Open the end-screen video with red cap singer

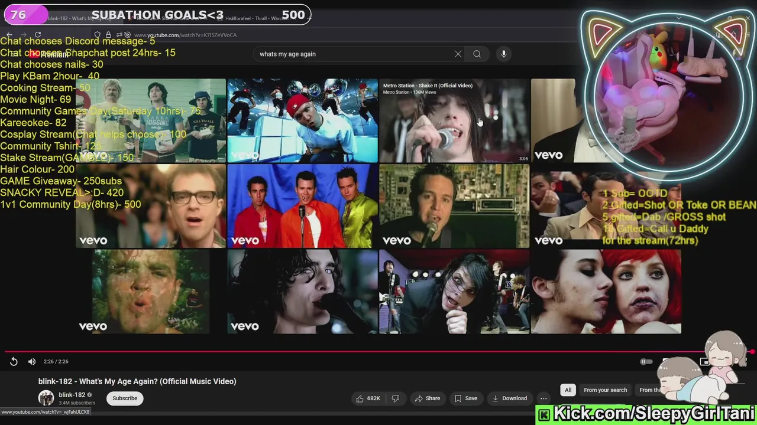[302, 121]
